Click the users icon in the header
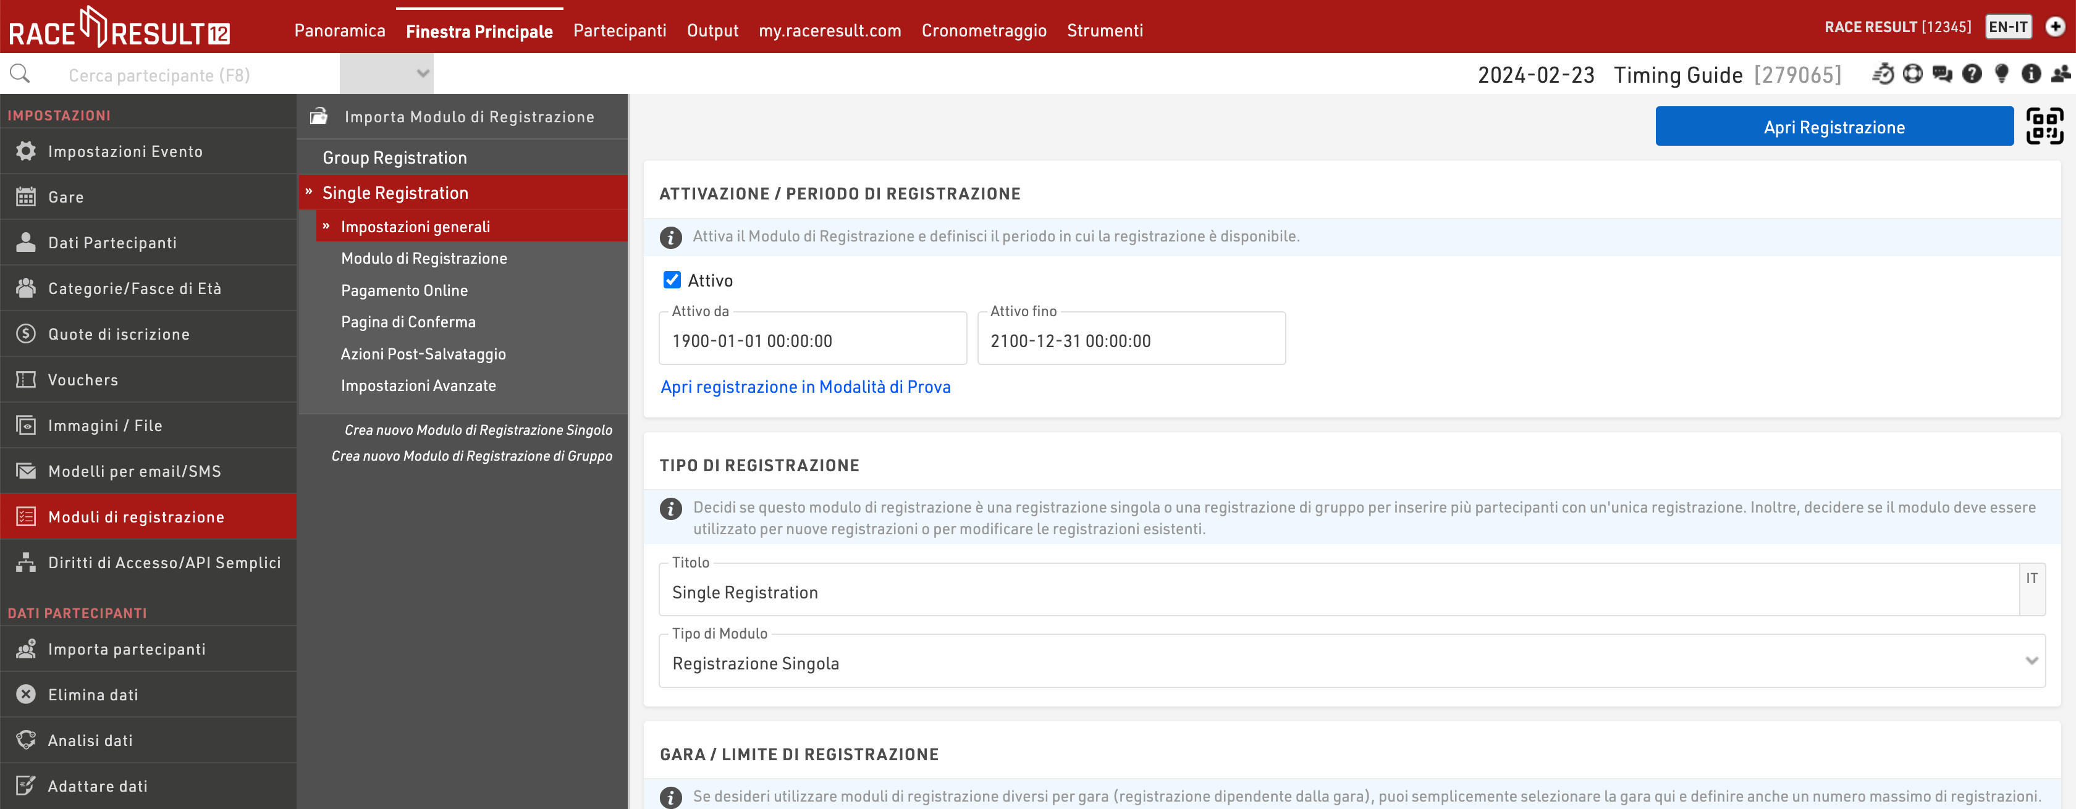The height and width of the screenshot is (809, 2076). (x=2061, y=74)
